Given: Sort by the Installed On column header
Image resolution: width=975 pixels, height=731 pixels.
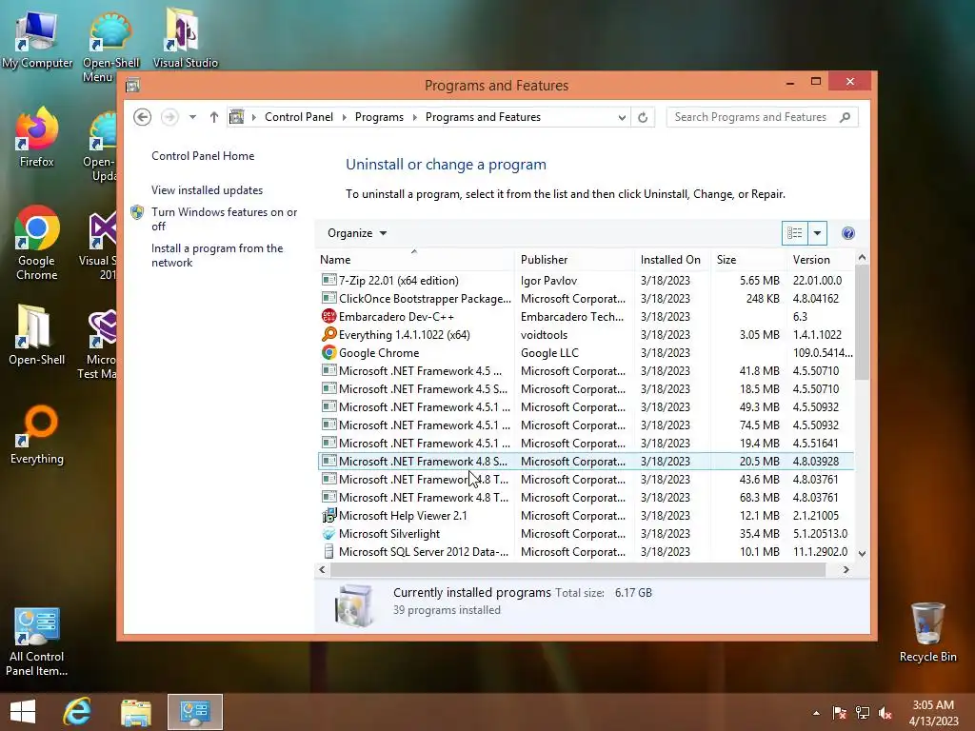Looking at the screenshot, I should coord(673,259).
